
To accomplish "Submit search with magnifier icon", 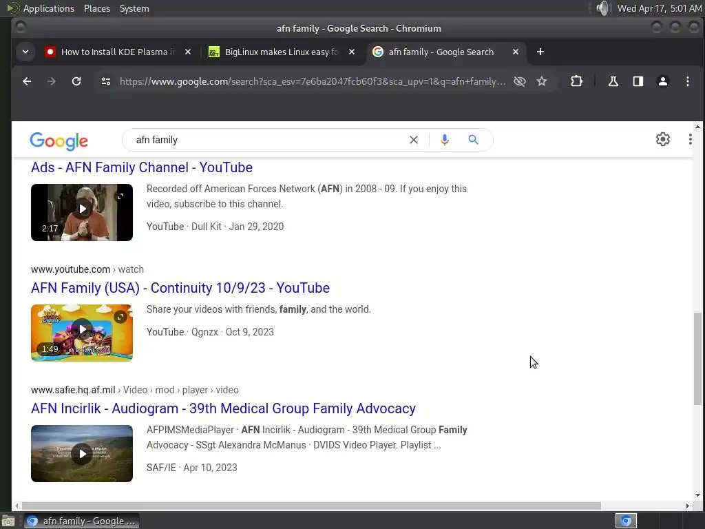I will click(473, 140).
